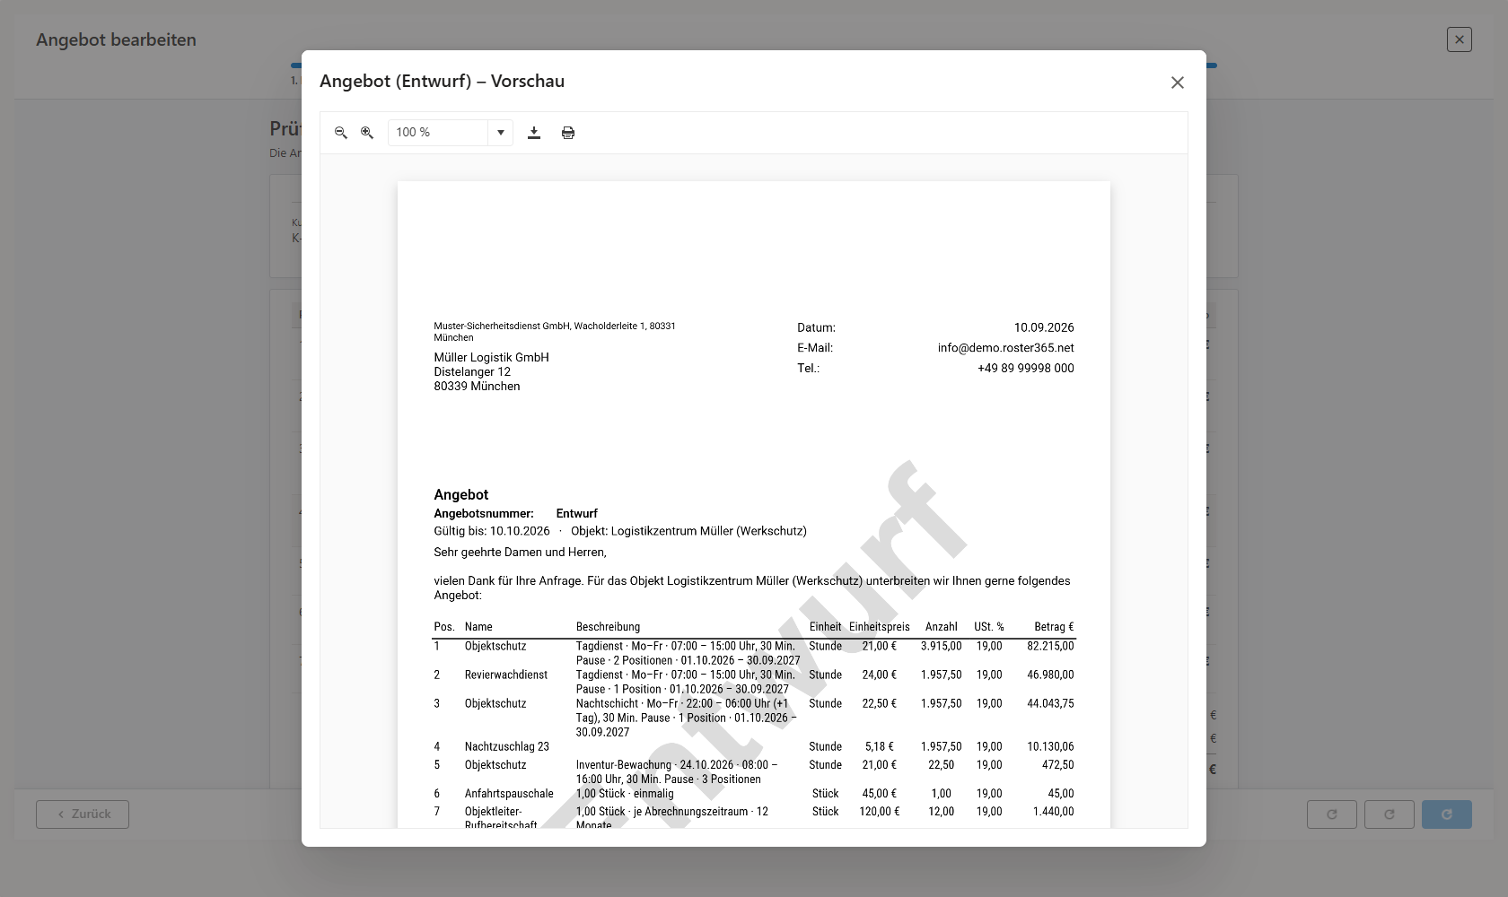The height and width of the screenshot is (897, 1508).
Task: Click the Angebot (Entwurf) – Vorschau title
Action: (442, 81)
